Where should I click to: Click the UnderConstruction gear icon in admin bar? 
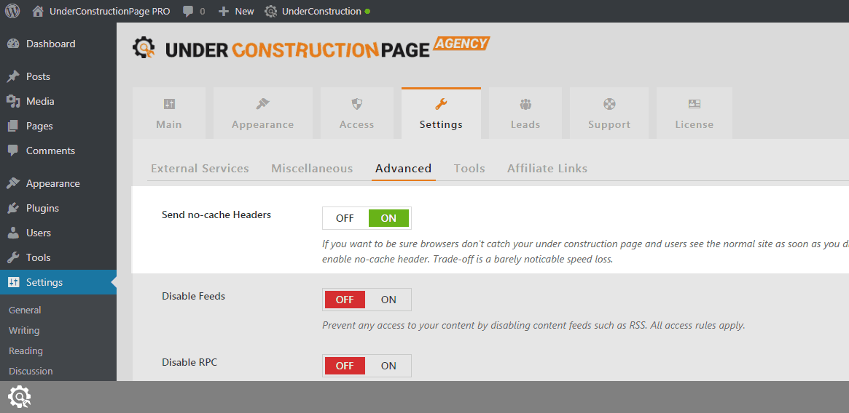tap(271, 12)
